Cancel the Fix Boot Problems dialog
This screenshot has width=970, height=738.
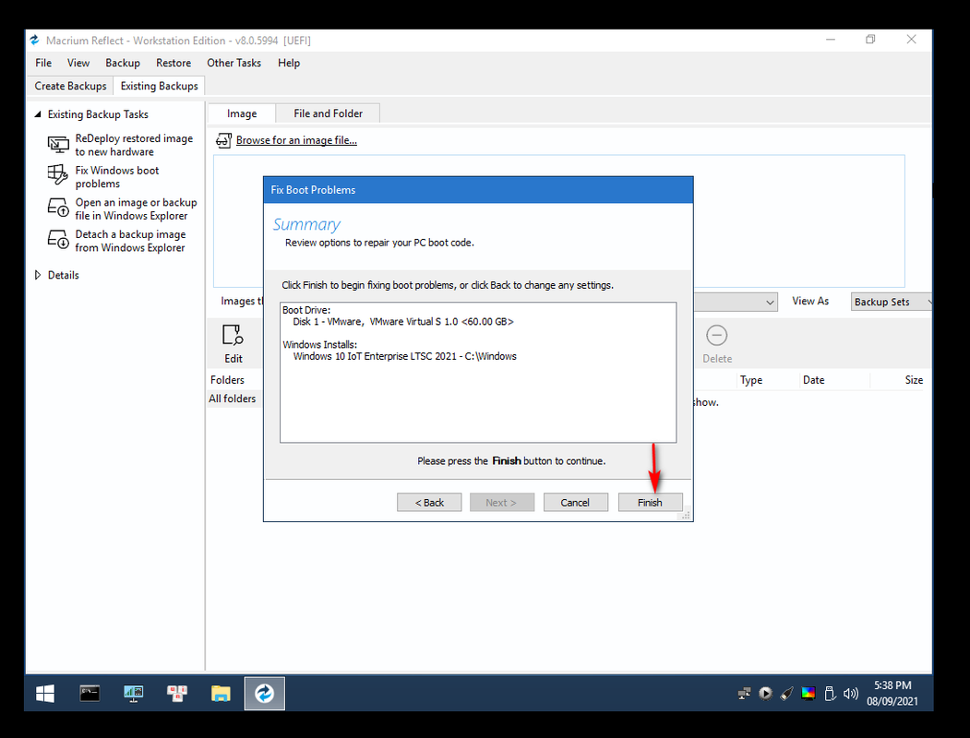click(x=575, y=503)
